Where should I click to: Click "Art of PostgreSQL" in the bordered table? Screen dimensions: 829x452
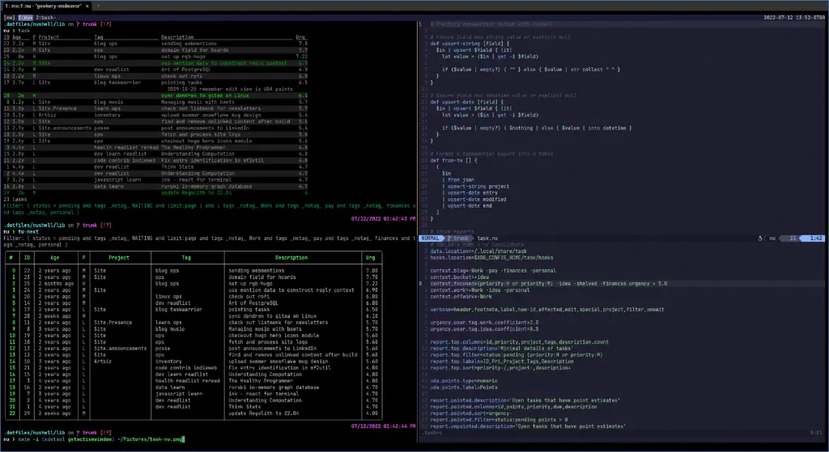pos(253,303)
